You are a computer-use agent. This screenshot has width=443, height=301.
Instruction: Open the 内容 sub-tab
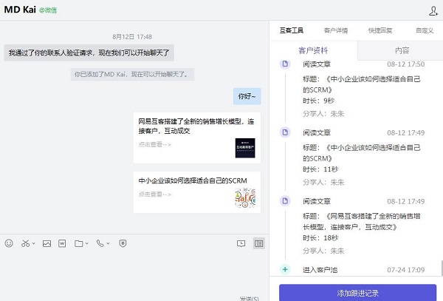(402, 50)
